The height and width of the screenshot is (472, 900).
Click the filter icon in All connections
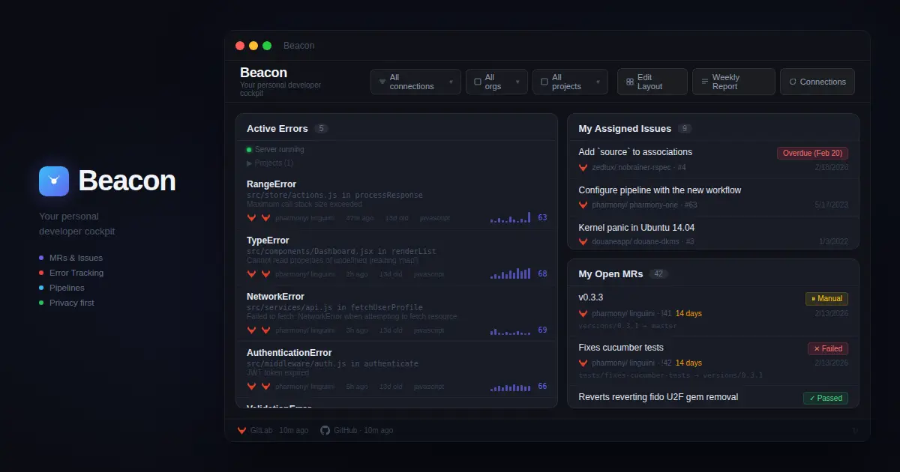pyautogui.click(x=382, y=82)
